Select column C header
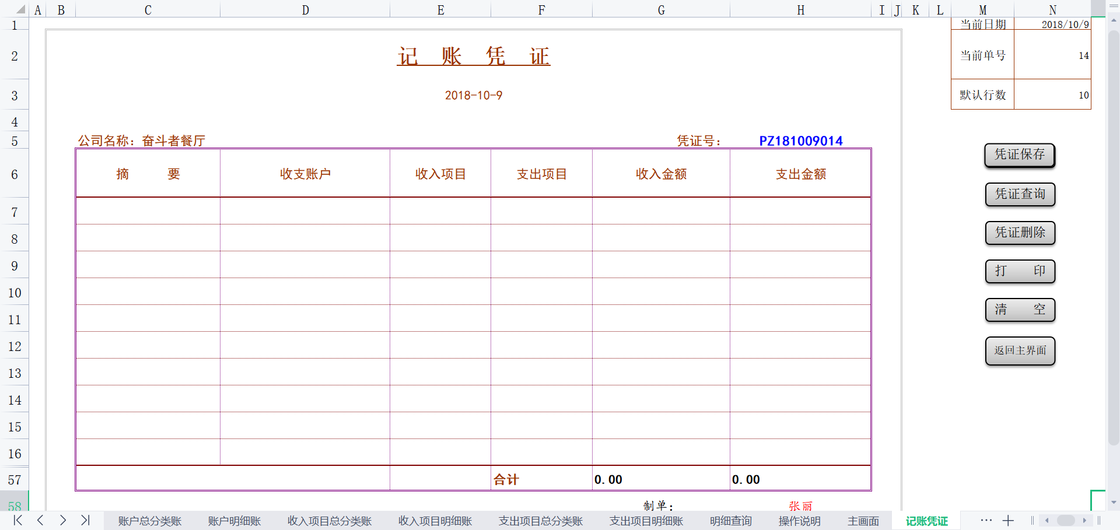The width and height of the screenshot is (1120, 530). coord(148,10)
